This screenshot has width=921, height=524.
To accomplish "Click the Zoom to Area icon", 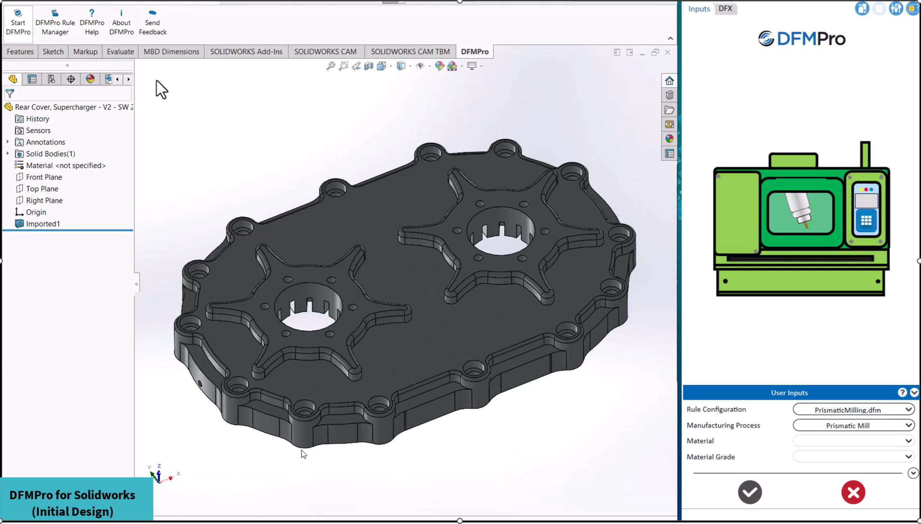I will [343, 66].
